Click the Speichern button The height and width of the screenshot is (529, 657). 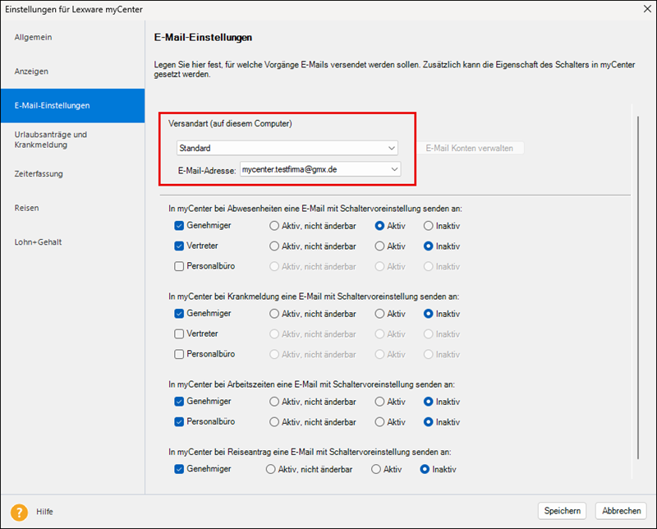562,511
